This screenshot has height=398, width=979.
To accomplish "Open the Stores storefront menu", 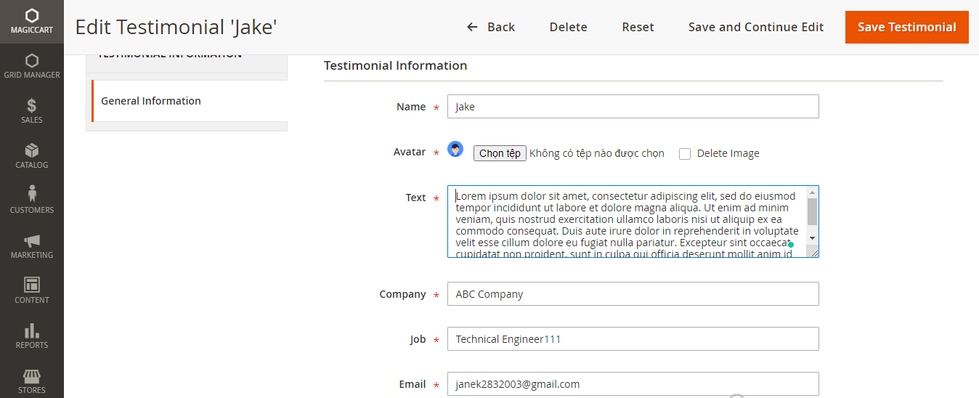I will tap(31, 381).
